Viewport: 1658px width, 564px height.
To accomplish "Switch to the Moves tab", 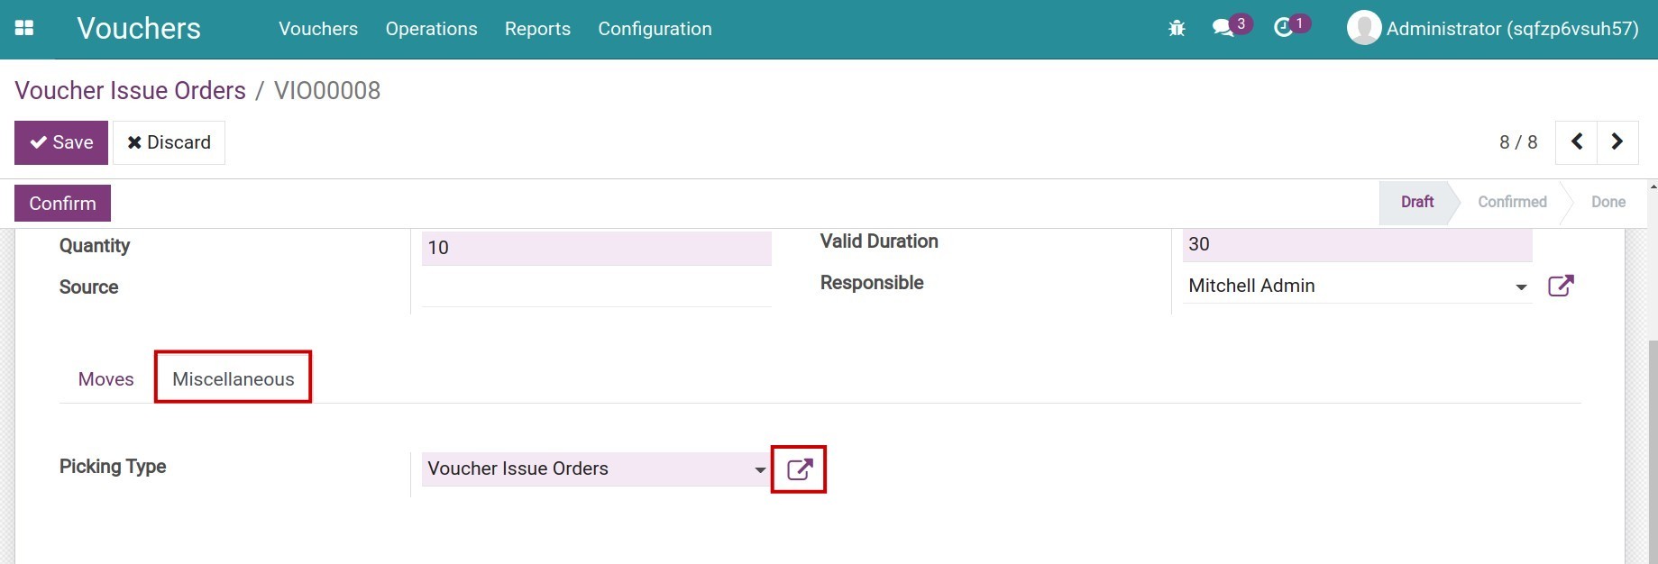I will pyautogui.click(x=105, y=379).
